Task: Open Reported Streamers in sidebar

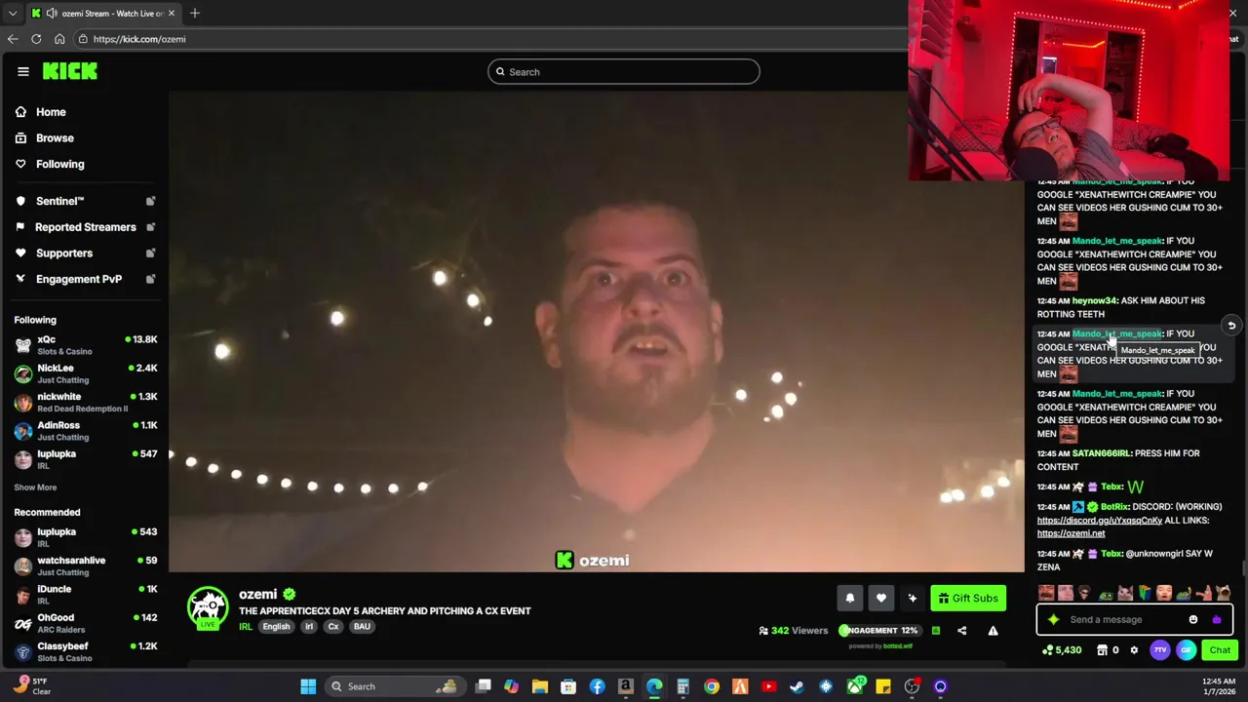Action: click(85, 227)
